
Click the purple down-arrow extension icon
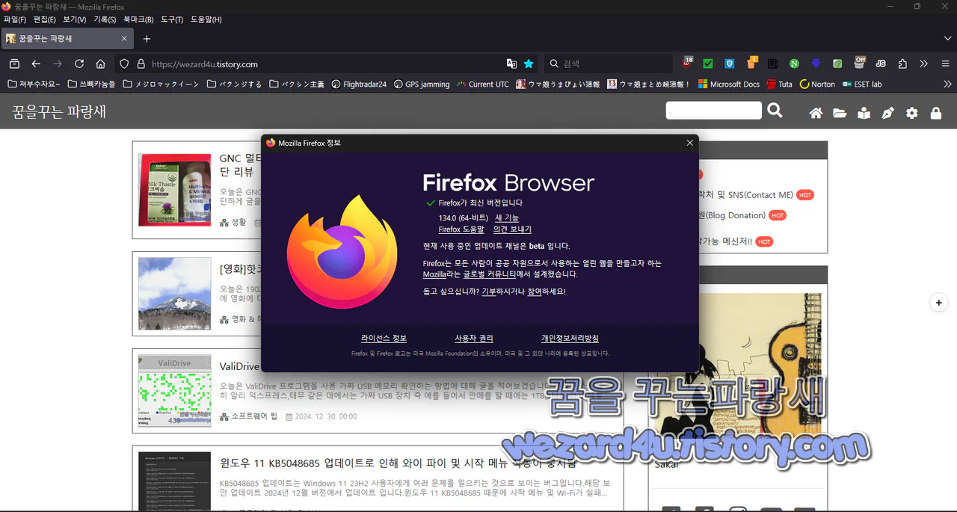coord(816,64)
